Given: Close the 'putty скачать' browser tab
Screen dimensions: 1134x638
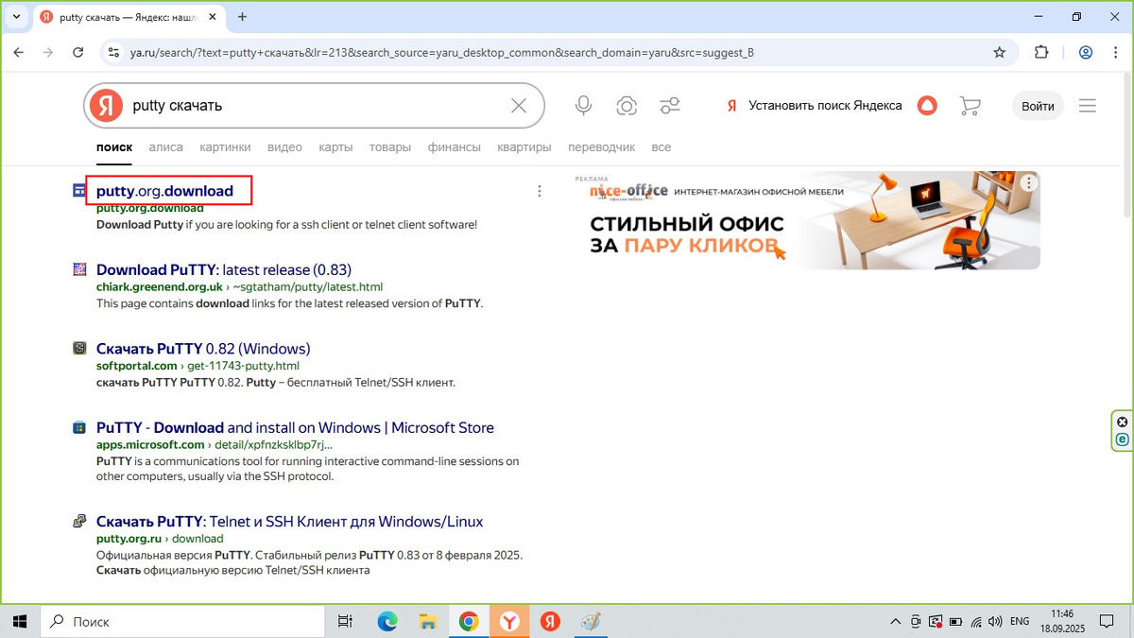Looking at the screenshot, I should pyautogui.click(x=211, y=17).
